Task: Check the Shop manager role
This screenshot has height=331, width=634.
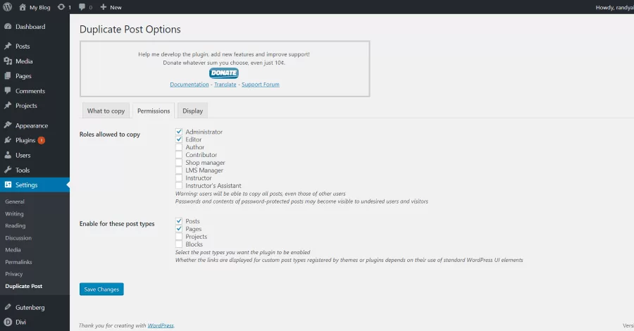Action: point(179,162)
